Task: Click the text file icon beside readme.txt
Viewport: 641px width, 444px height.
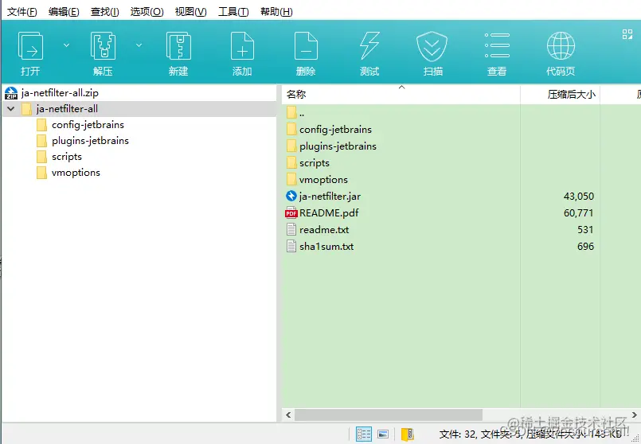Action: pyautogui.click(x=291, y=229)
